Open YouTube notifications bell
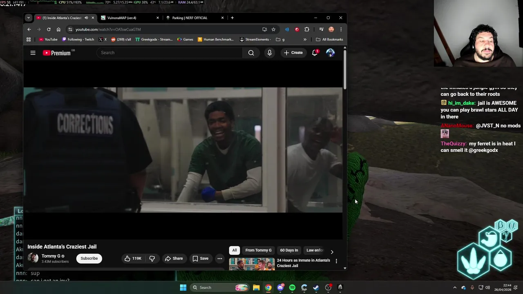This screenshot has height=294, width=523. pos(315,53)
